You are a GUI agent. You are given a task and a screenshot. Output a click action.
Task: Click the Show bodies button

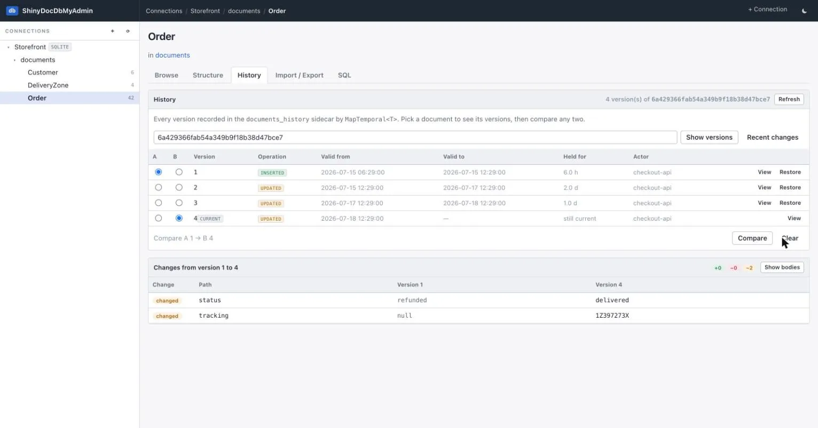coord(782,268)
